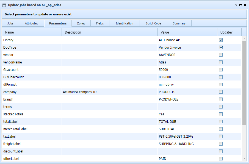Click the vertical scrollbar thumb
Screen dimensions: 249x164
coord(244,82)
